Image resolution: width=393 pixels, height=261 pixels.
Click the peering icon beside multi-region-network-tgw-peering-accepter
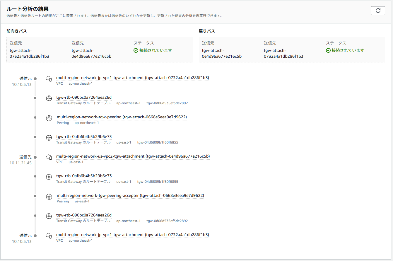(x=49, y=197)
